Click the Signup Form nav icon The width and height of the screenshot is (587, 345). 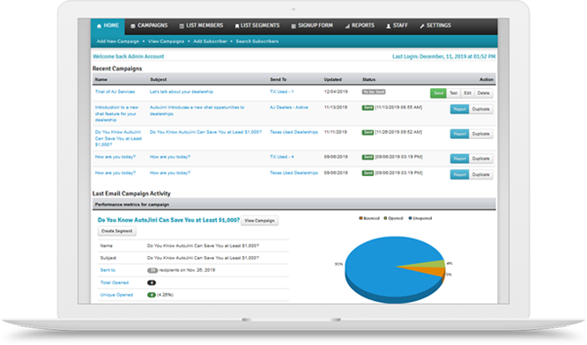(293, 26)
